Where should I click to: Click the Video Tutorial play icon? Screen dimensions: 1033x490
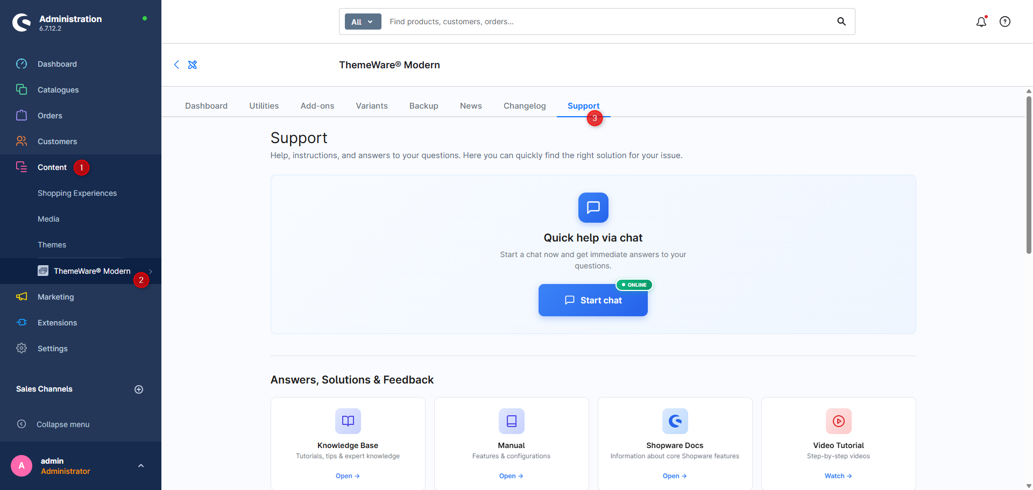[x=839, y=421]
